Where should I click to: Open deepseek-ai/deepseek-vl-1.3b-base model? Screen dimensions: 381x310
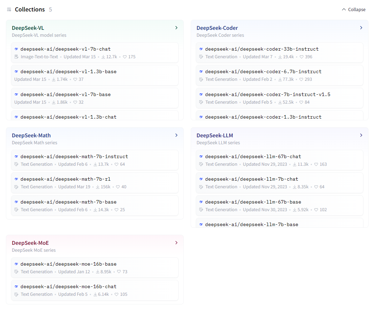coord(68,72)
